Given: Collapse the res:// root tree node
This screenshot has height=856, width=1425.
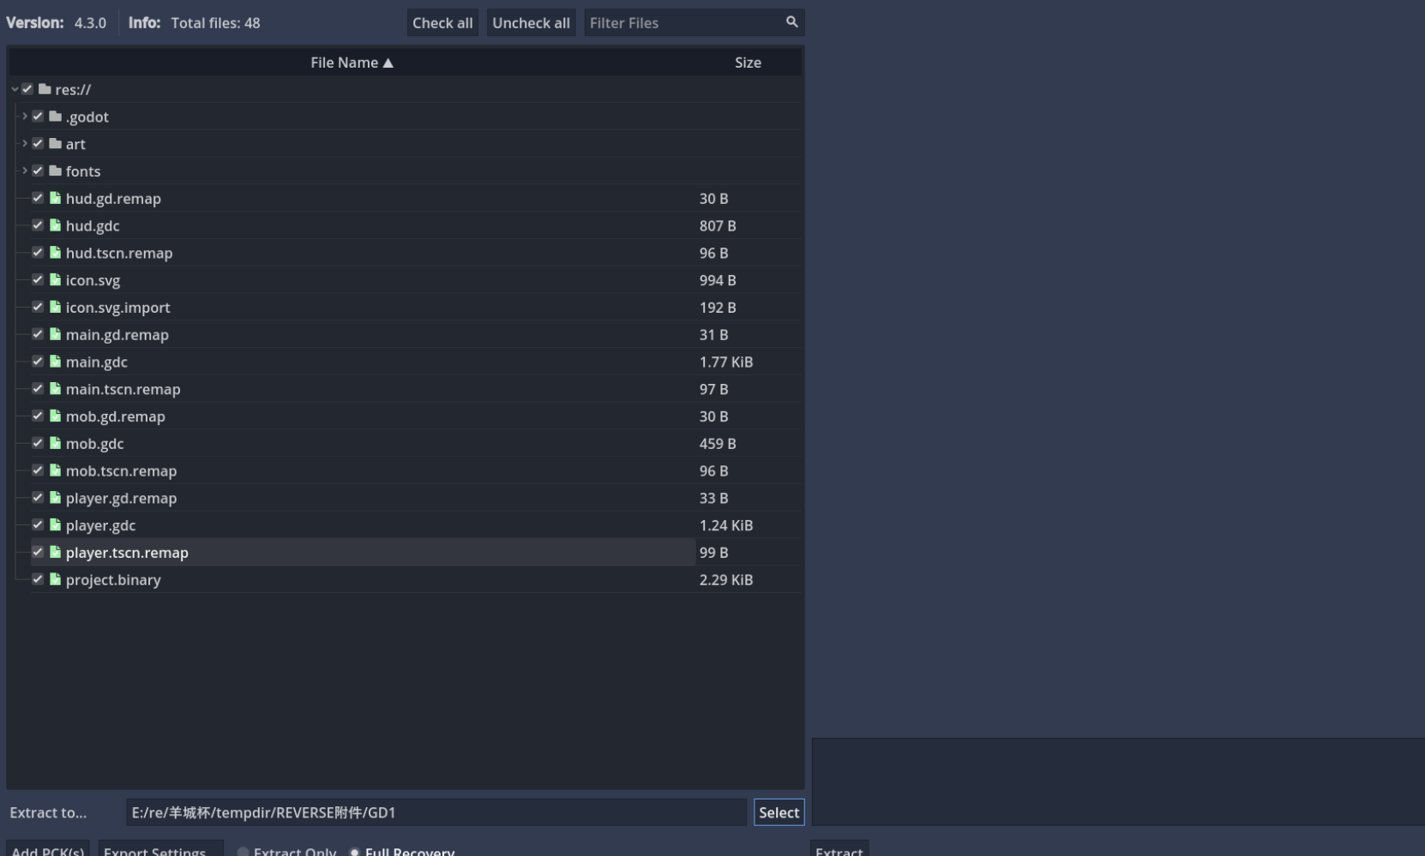Looking at the screenshot, I should [x=15, y=89].
